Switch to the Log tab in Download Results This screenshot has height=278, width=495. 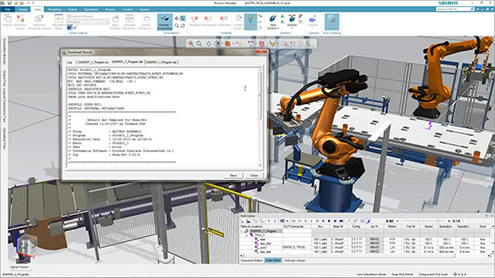click(69, 62)
